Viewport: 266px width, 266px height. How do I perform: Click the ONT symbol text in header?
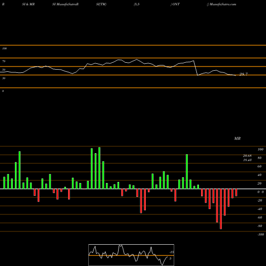[x=176, y=4]
